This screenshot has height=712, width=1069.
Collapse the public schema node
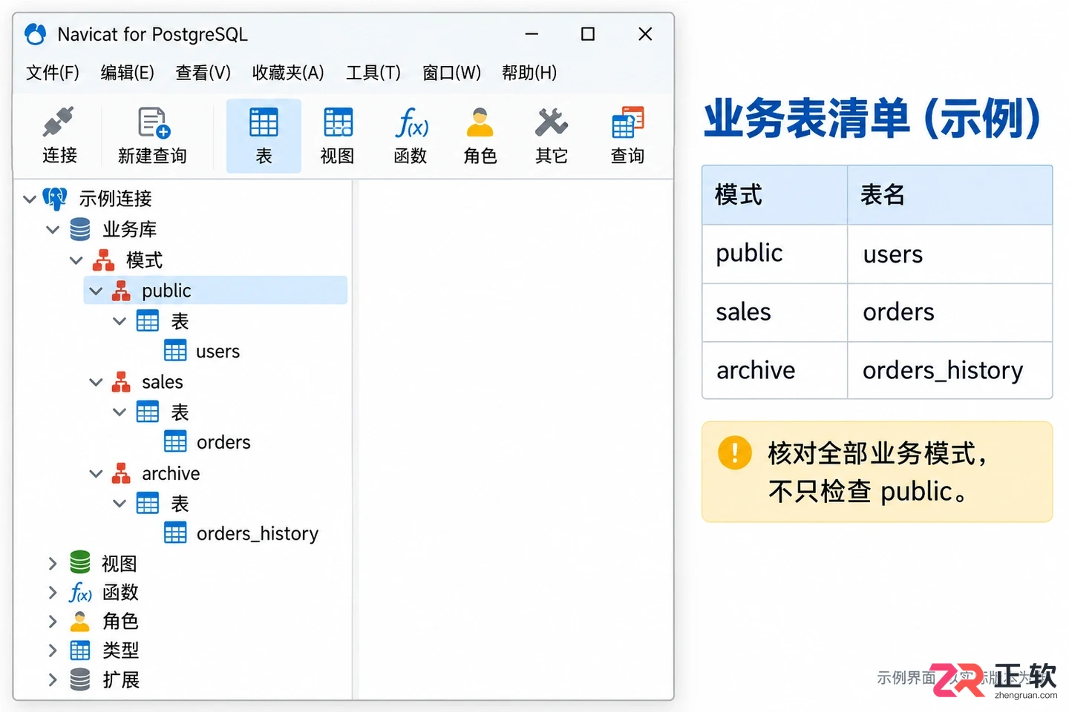click(96, 291)
